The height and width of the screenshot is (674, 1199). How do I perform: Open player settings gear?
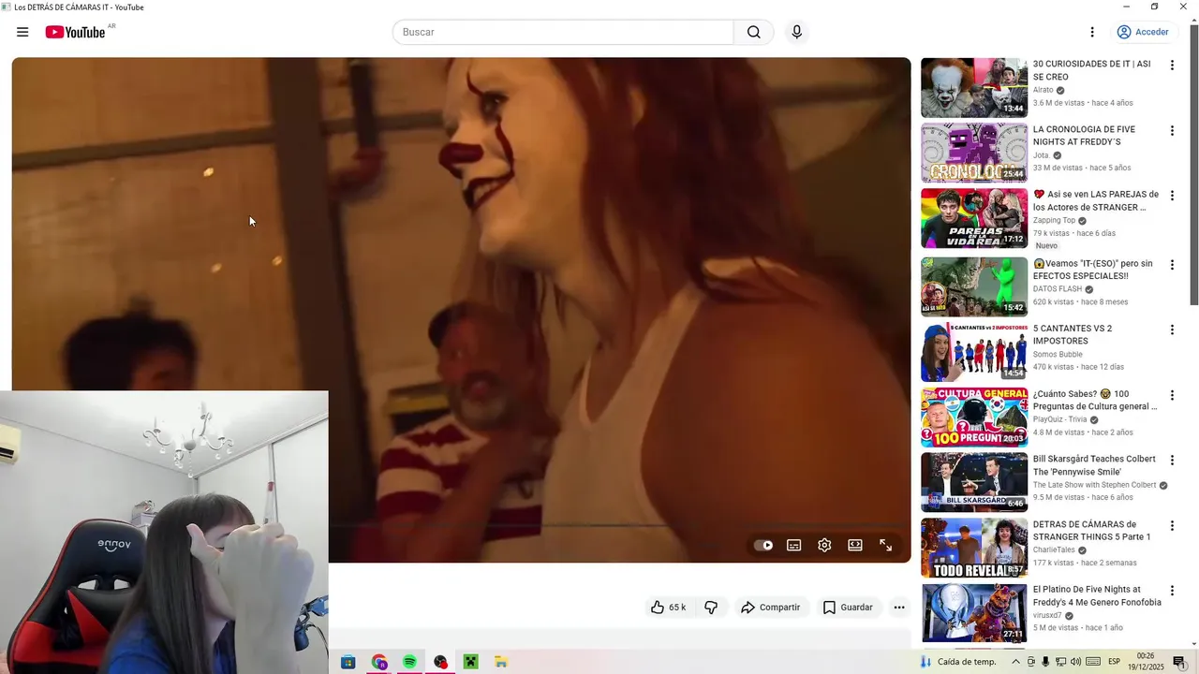point(824,545)
